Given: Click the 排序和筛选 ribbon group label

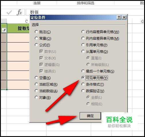Looking at the screenshot, I should (x=86, y=3).
